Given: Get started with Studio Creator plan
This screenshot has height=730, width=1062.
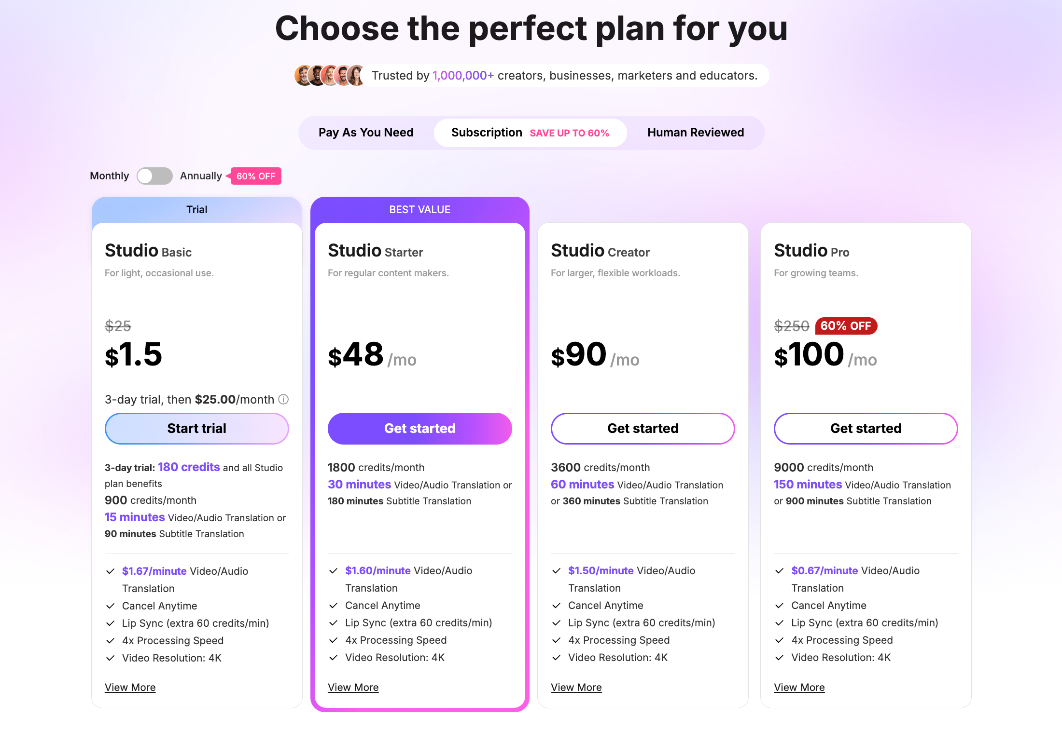Looking at the screenshot, I should click(643, 428).
